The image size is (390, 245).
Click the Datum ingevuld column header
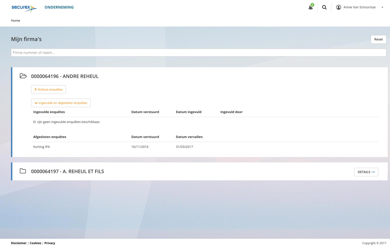(188, 112)
